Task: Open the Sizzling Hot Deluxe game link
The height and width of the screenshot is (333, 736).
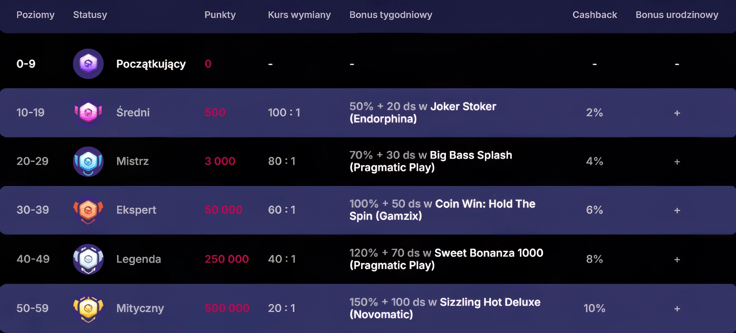Action: click(490, 302)
